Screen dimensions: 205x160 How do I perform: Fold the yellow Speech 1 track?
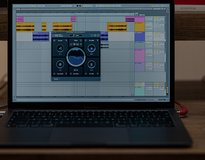pos(136,23)
